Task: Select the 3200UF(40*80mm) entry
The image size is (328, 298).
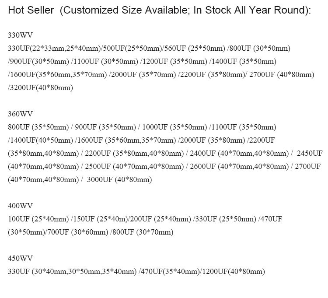Action: click(42, 88)
